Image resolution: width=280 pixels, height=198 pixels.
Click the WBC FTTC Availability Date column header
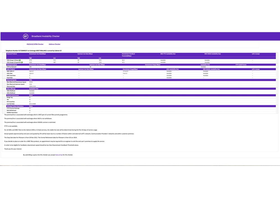click(x=168, y=54)
